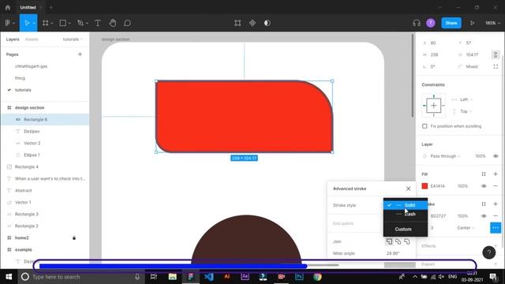The image size is (505, 284).
Task: Open Frame tool dropdown arrow
Action: 52,23
